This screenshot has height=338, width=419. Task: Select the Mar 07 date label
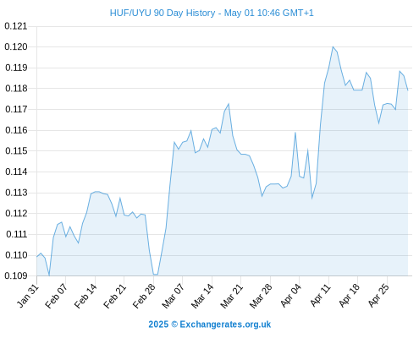pos(173,296)
